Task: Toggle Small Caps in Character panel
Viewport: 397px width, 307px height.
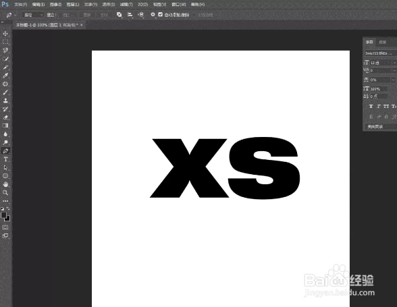Action: (x=394, y=107)
